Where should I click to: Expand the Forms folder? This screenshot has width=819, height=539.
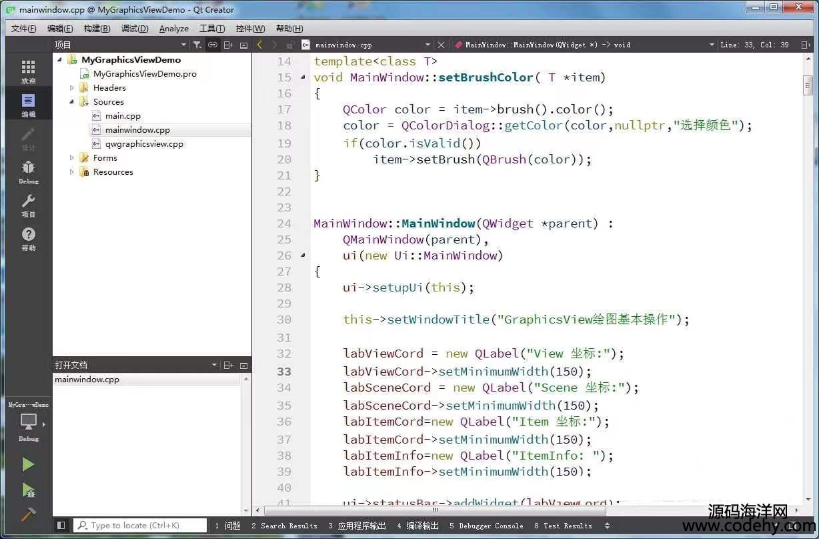click(x=71, y=158)
